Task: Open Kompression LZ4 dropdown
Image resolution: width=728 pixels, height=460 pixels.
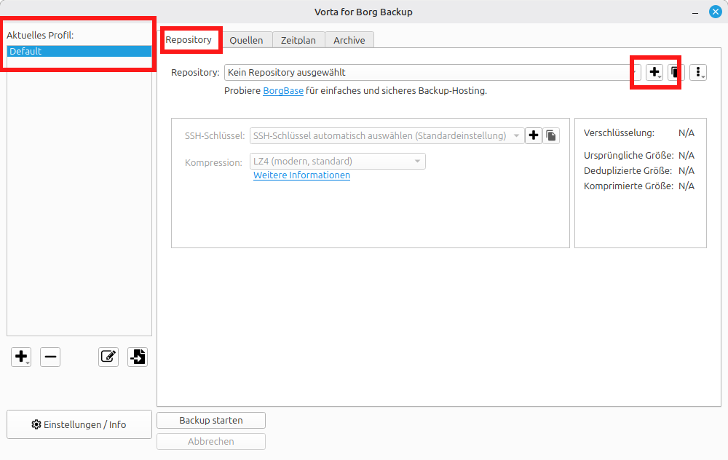Action: 338,161
